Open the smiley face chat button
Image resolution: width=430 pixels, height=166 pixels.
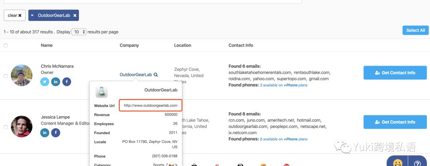tap(398, 163)
